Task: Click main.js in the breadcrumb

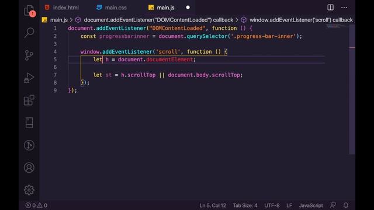Action: coord(58,20)
